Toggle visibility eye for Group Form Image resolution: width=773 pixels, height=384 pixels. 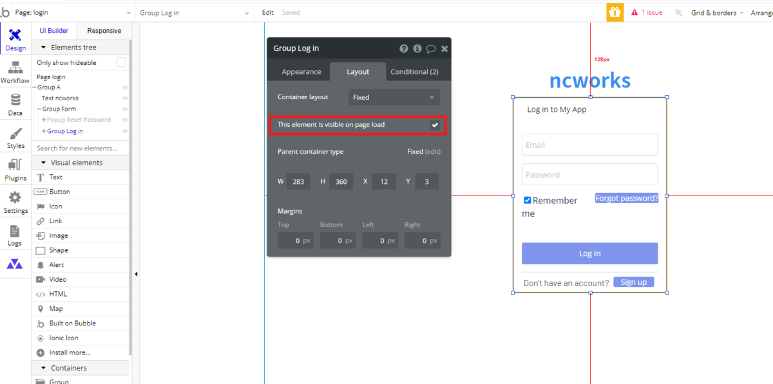pos(124,109)
